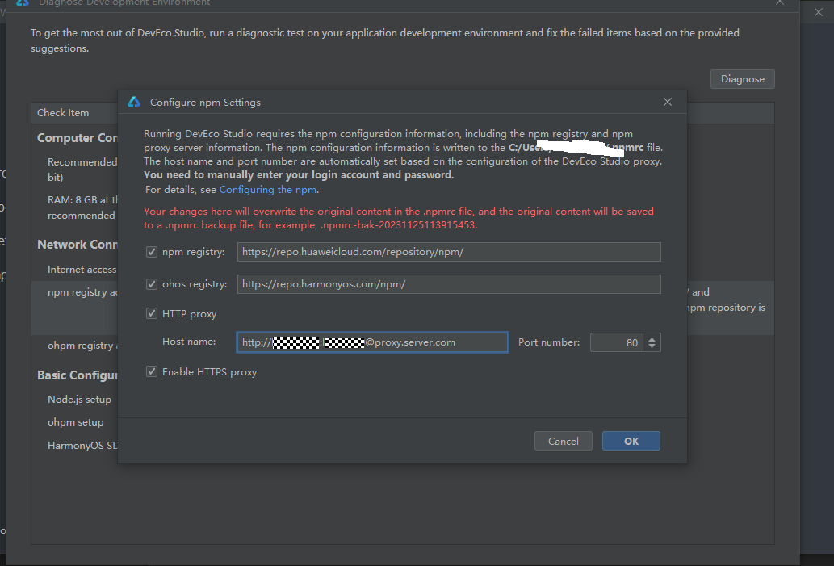
Task: Click the Network Connection section heading
Action: [x=78, y=244]
